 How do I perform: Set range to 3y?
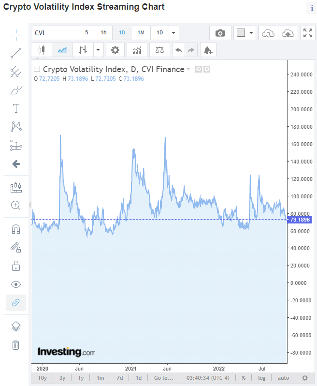(62, 378)
